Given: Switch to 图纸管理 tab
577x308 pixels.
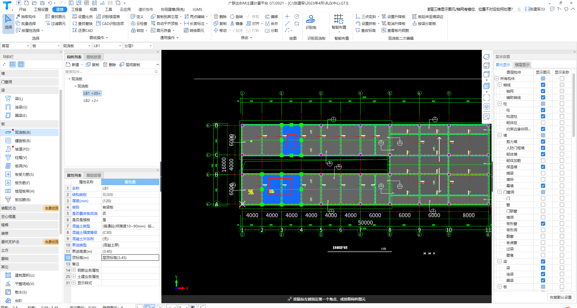Looking at the screenshot, I should pyautogui.click(x=94, y=57).
